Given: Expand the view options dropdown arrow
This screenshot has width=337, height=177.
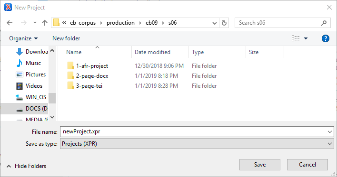Looking at the screenshot, I should [306, 38].
